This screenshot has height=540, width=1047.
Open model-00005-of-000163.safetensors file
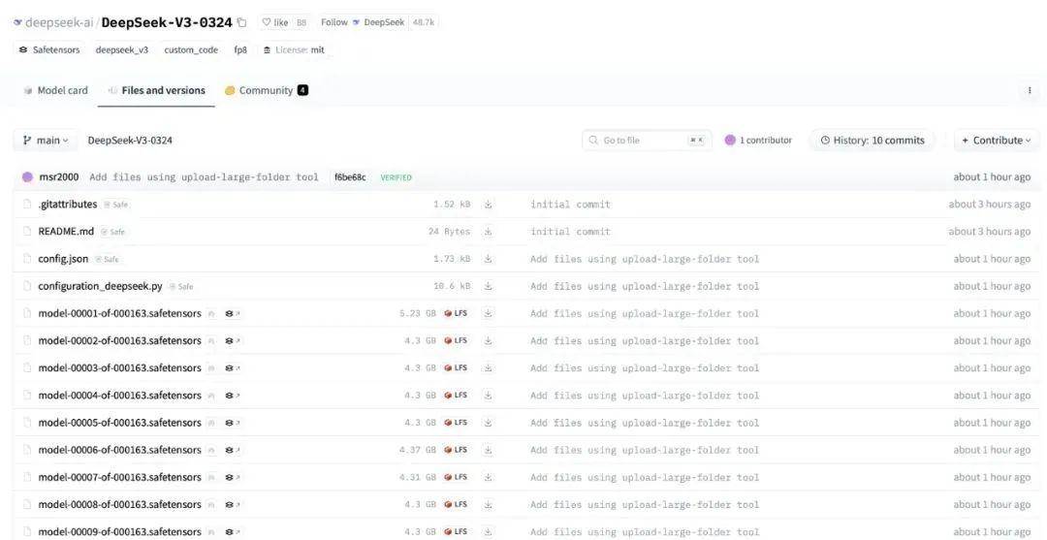point(119,423)
